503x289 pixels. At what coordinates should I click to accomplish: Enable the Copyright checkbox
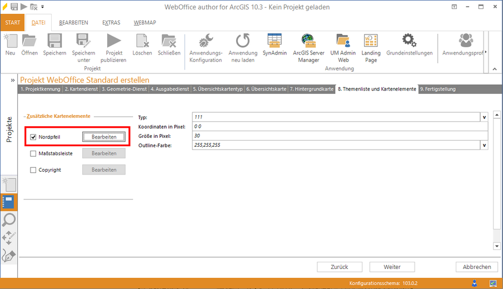pyautogui.click(x=33, y=170)
